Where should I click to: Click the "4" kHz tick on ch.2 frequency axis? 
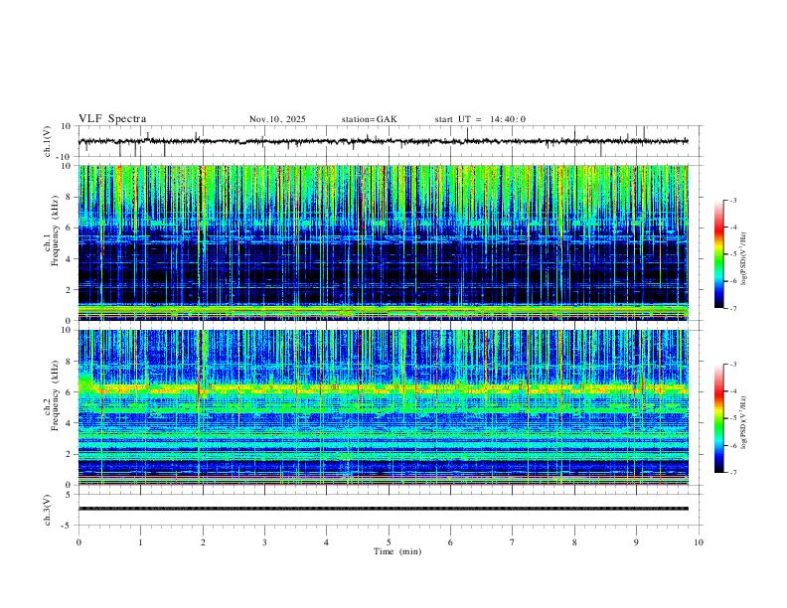click(69, 423)
